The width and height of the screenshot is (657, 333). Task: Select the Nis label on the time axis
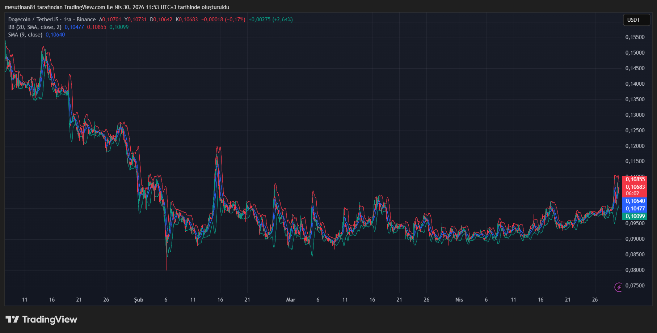point(459,300)
